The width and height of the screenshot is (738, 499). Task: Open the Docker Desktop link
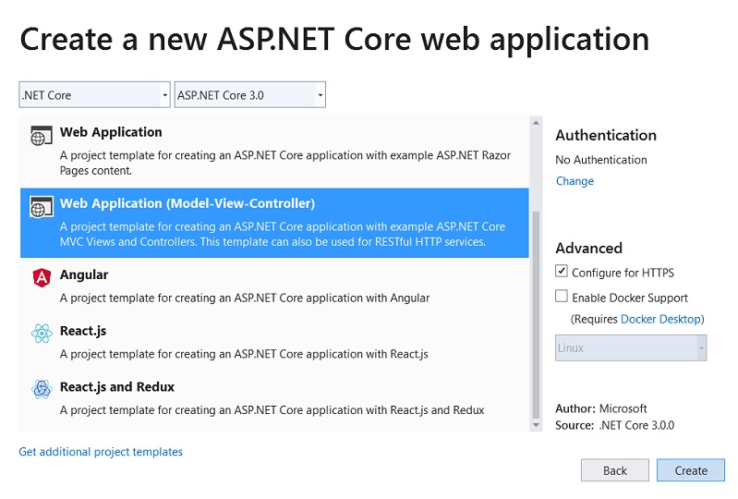coord(660,319)
